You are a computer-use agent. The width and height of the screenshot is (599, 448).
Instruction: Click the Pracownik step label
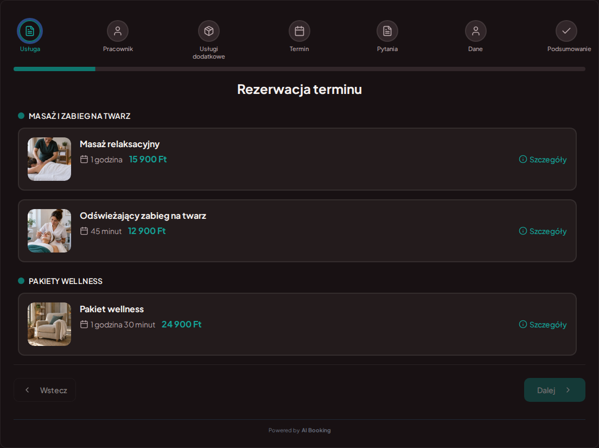pos(118,49)
